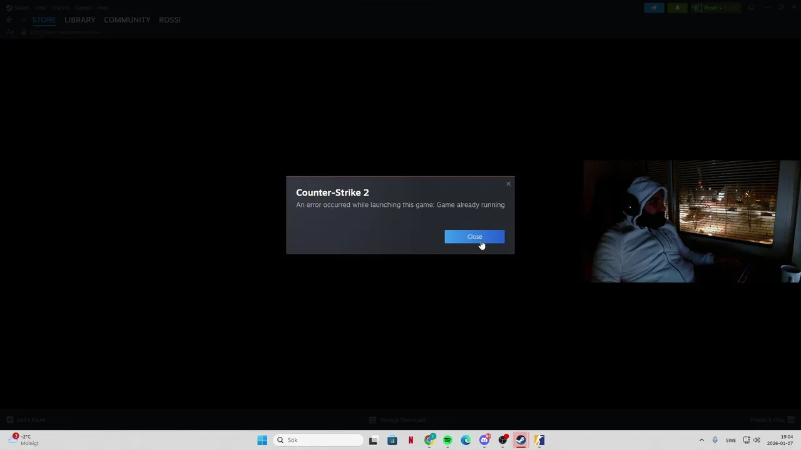Open Task View on the taskbar
Screen dimensions: 801x450
pyautogui.click(x=373, y=440)
